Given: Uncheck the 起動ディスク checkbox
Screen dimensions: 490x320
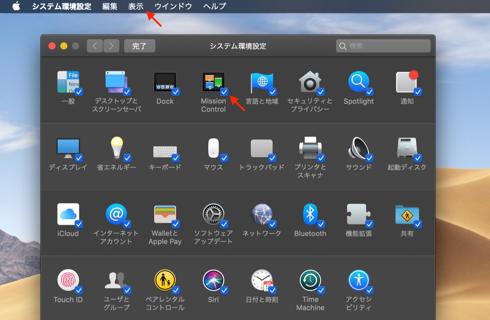Looking at the screenshot, I should coord(418,158).
